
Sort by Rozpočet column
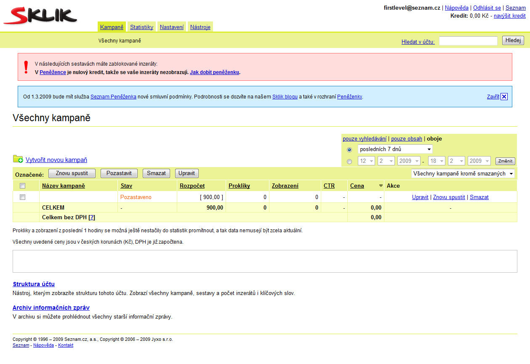pyautogui.click(x=192, y=186)
